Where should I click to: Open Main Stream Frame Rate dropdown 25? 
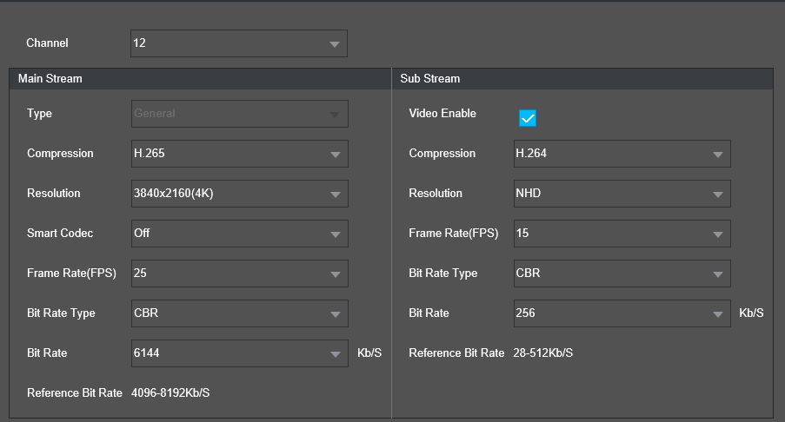240,274
